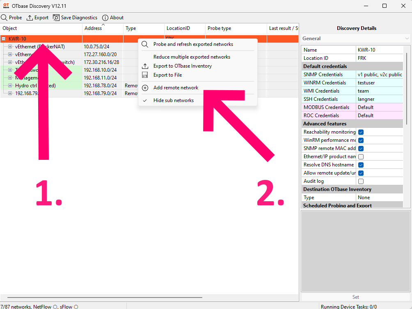This screenshot has width=412, height=309.
Task: Open the Export toolbar option
Action: coord(38,18)
